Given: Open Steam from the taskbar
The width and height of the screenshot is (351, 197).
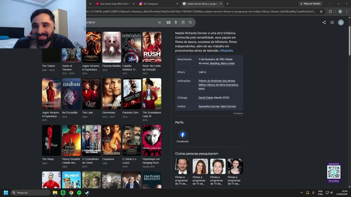Looking at the screenshot, I should [x=87, y=193].
